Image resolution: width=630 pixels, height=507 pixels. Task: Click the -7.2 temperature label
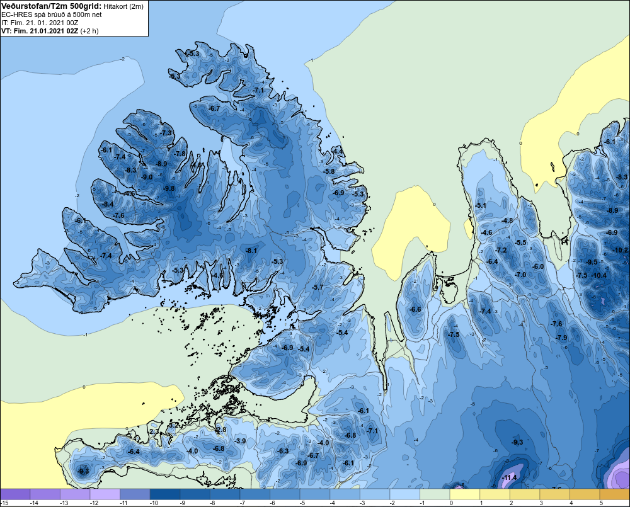(x=501, y=250)
